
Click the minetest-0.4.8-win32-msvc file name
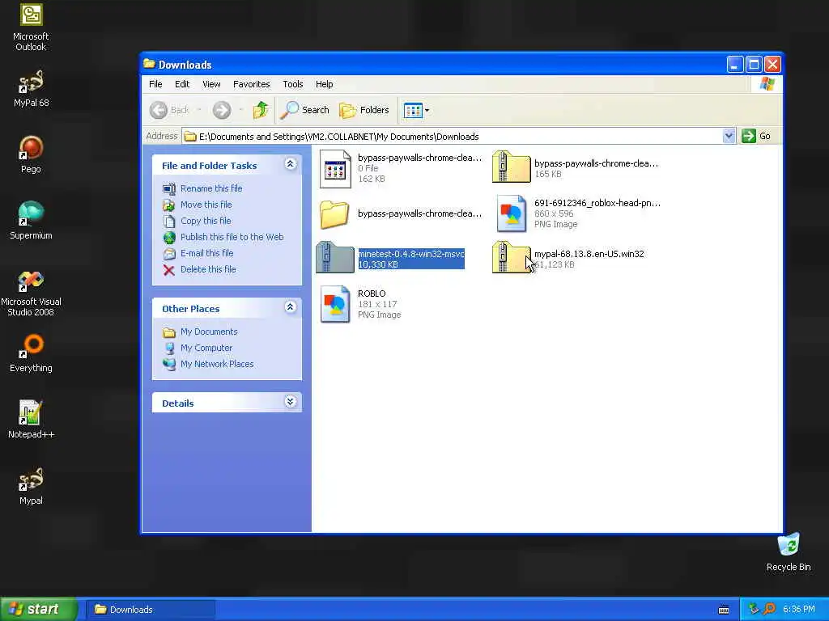click(410, 254)
